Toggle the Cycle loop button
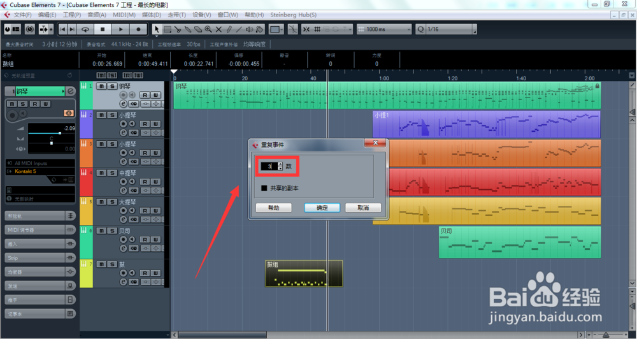The image size is (637, 339). pos(85,29)
